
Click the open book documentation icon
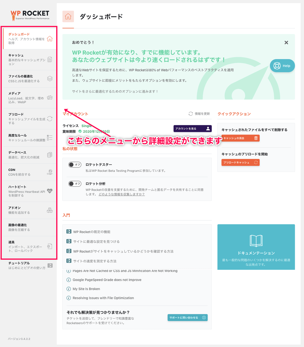tap(256, 241)
